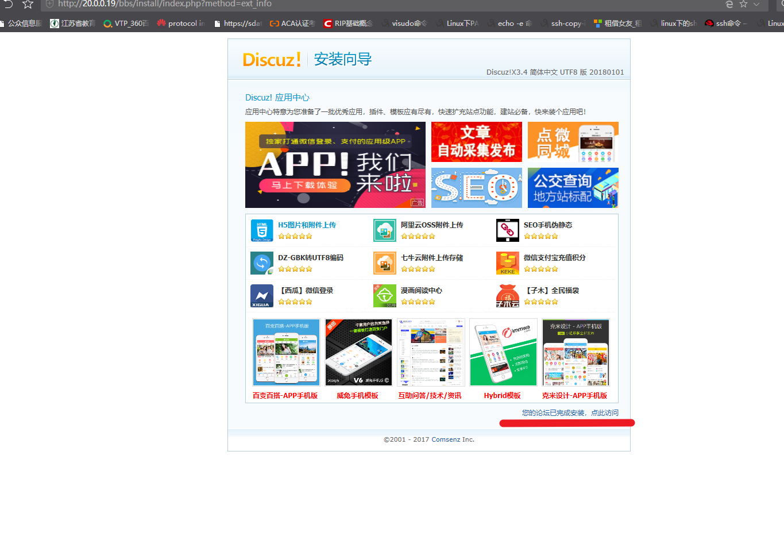
Task: Click the 威兔手机模板 template thumbnail
Action: 358,352
